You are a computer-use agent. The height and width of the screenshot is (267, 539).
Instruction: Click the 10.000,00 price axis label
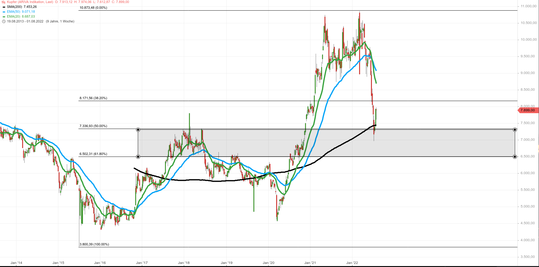click(528, 39)
